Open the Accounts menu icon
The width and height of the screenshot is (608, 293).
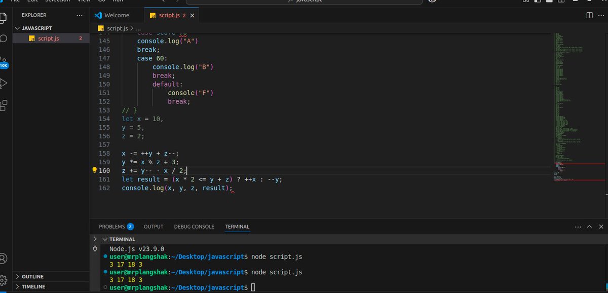click(4, 258)
